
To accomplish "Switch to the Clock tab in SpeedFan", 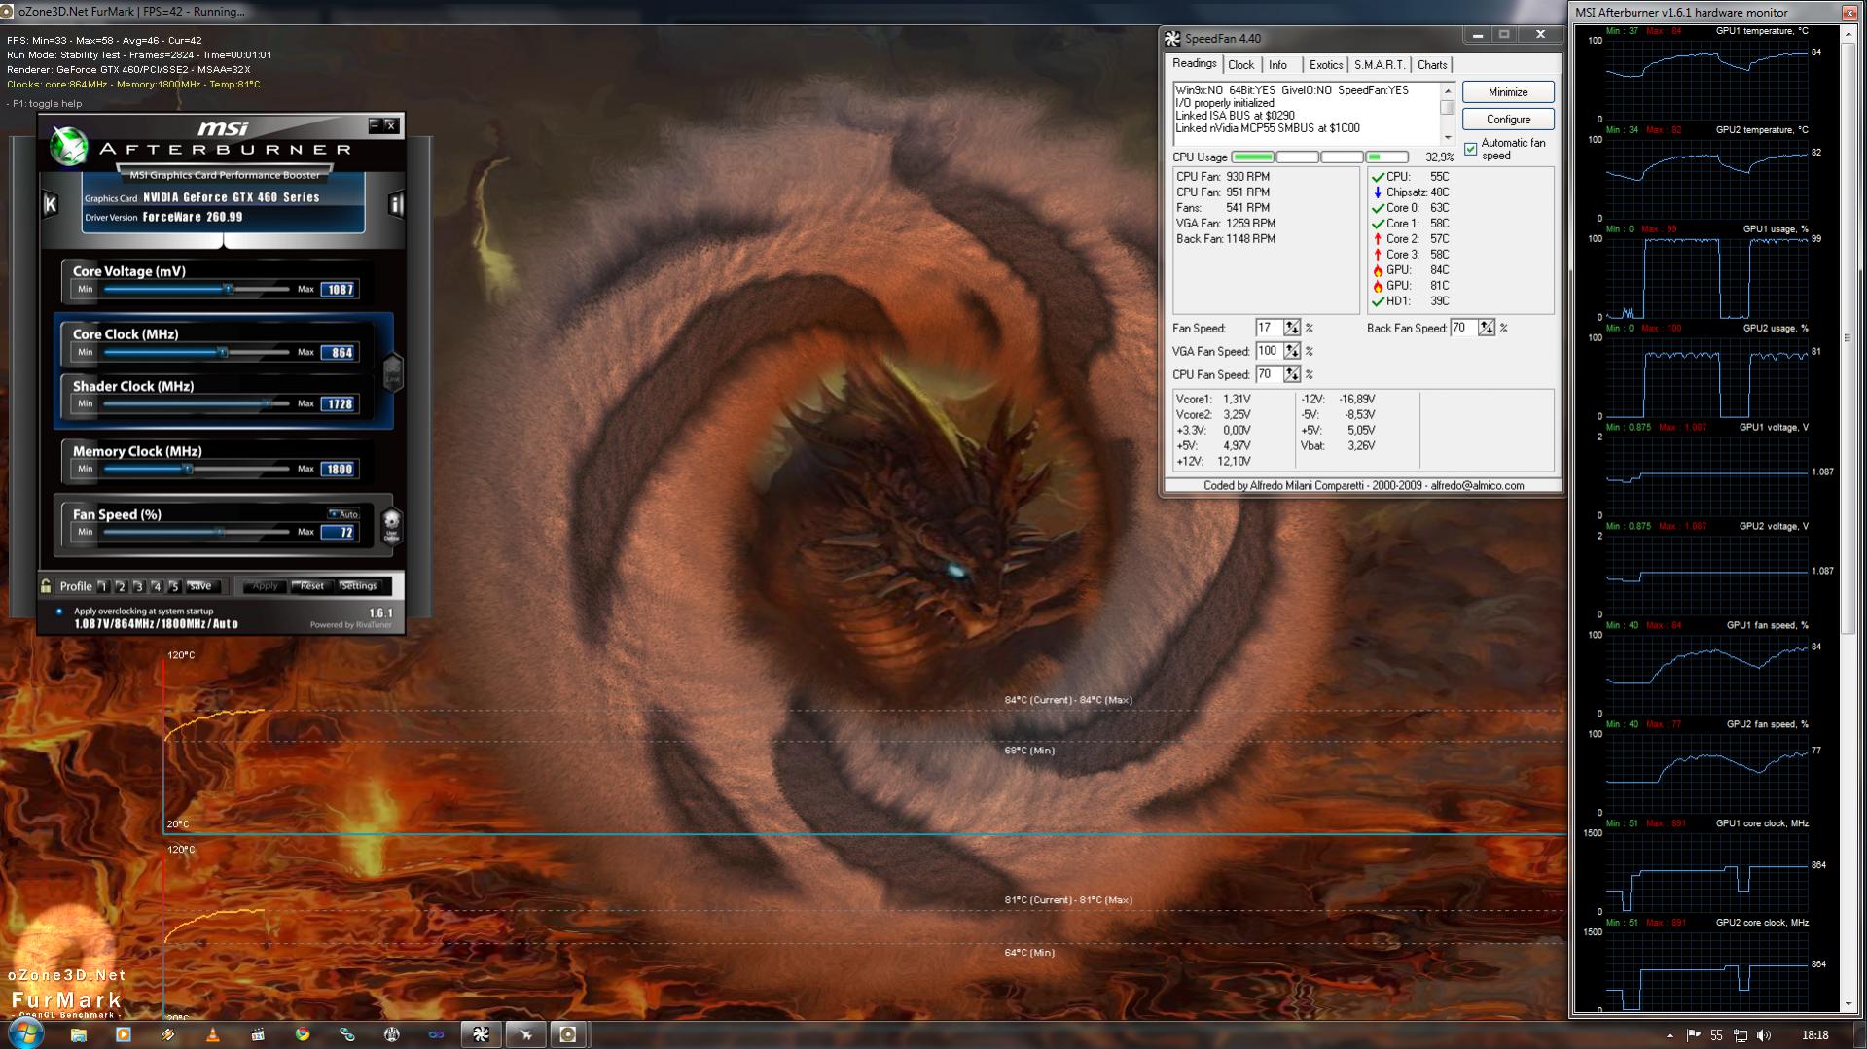I will [1241, 65].
